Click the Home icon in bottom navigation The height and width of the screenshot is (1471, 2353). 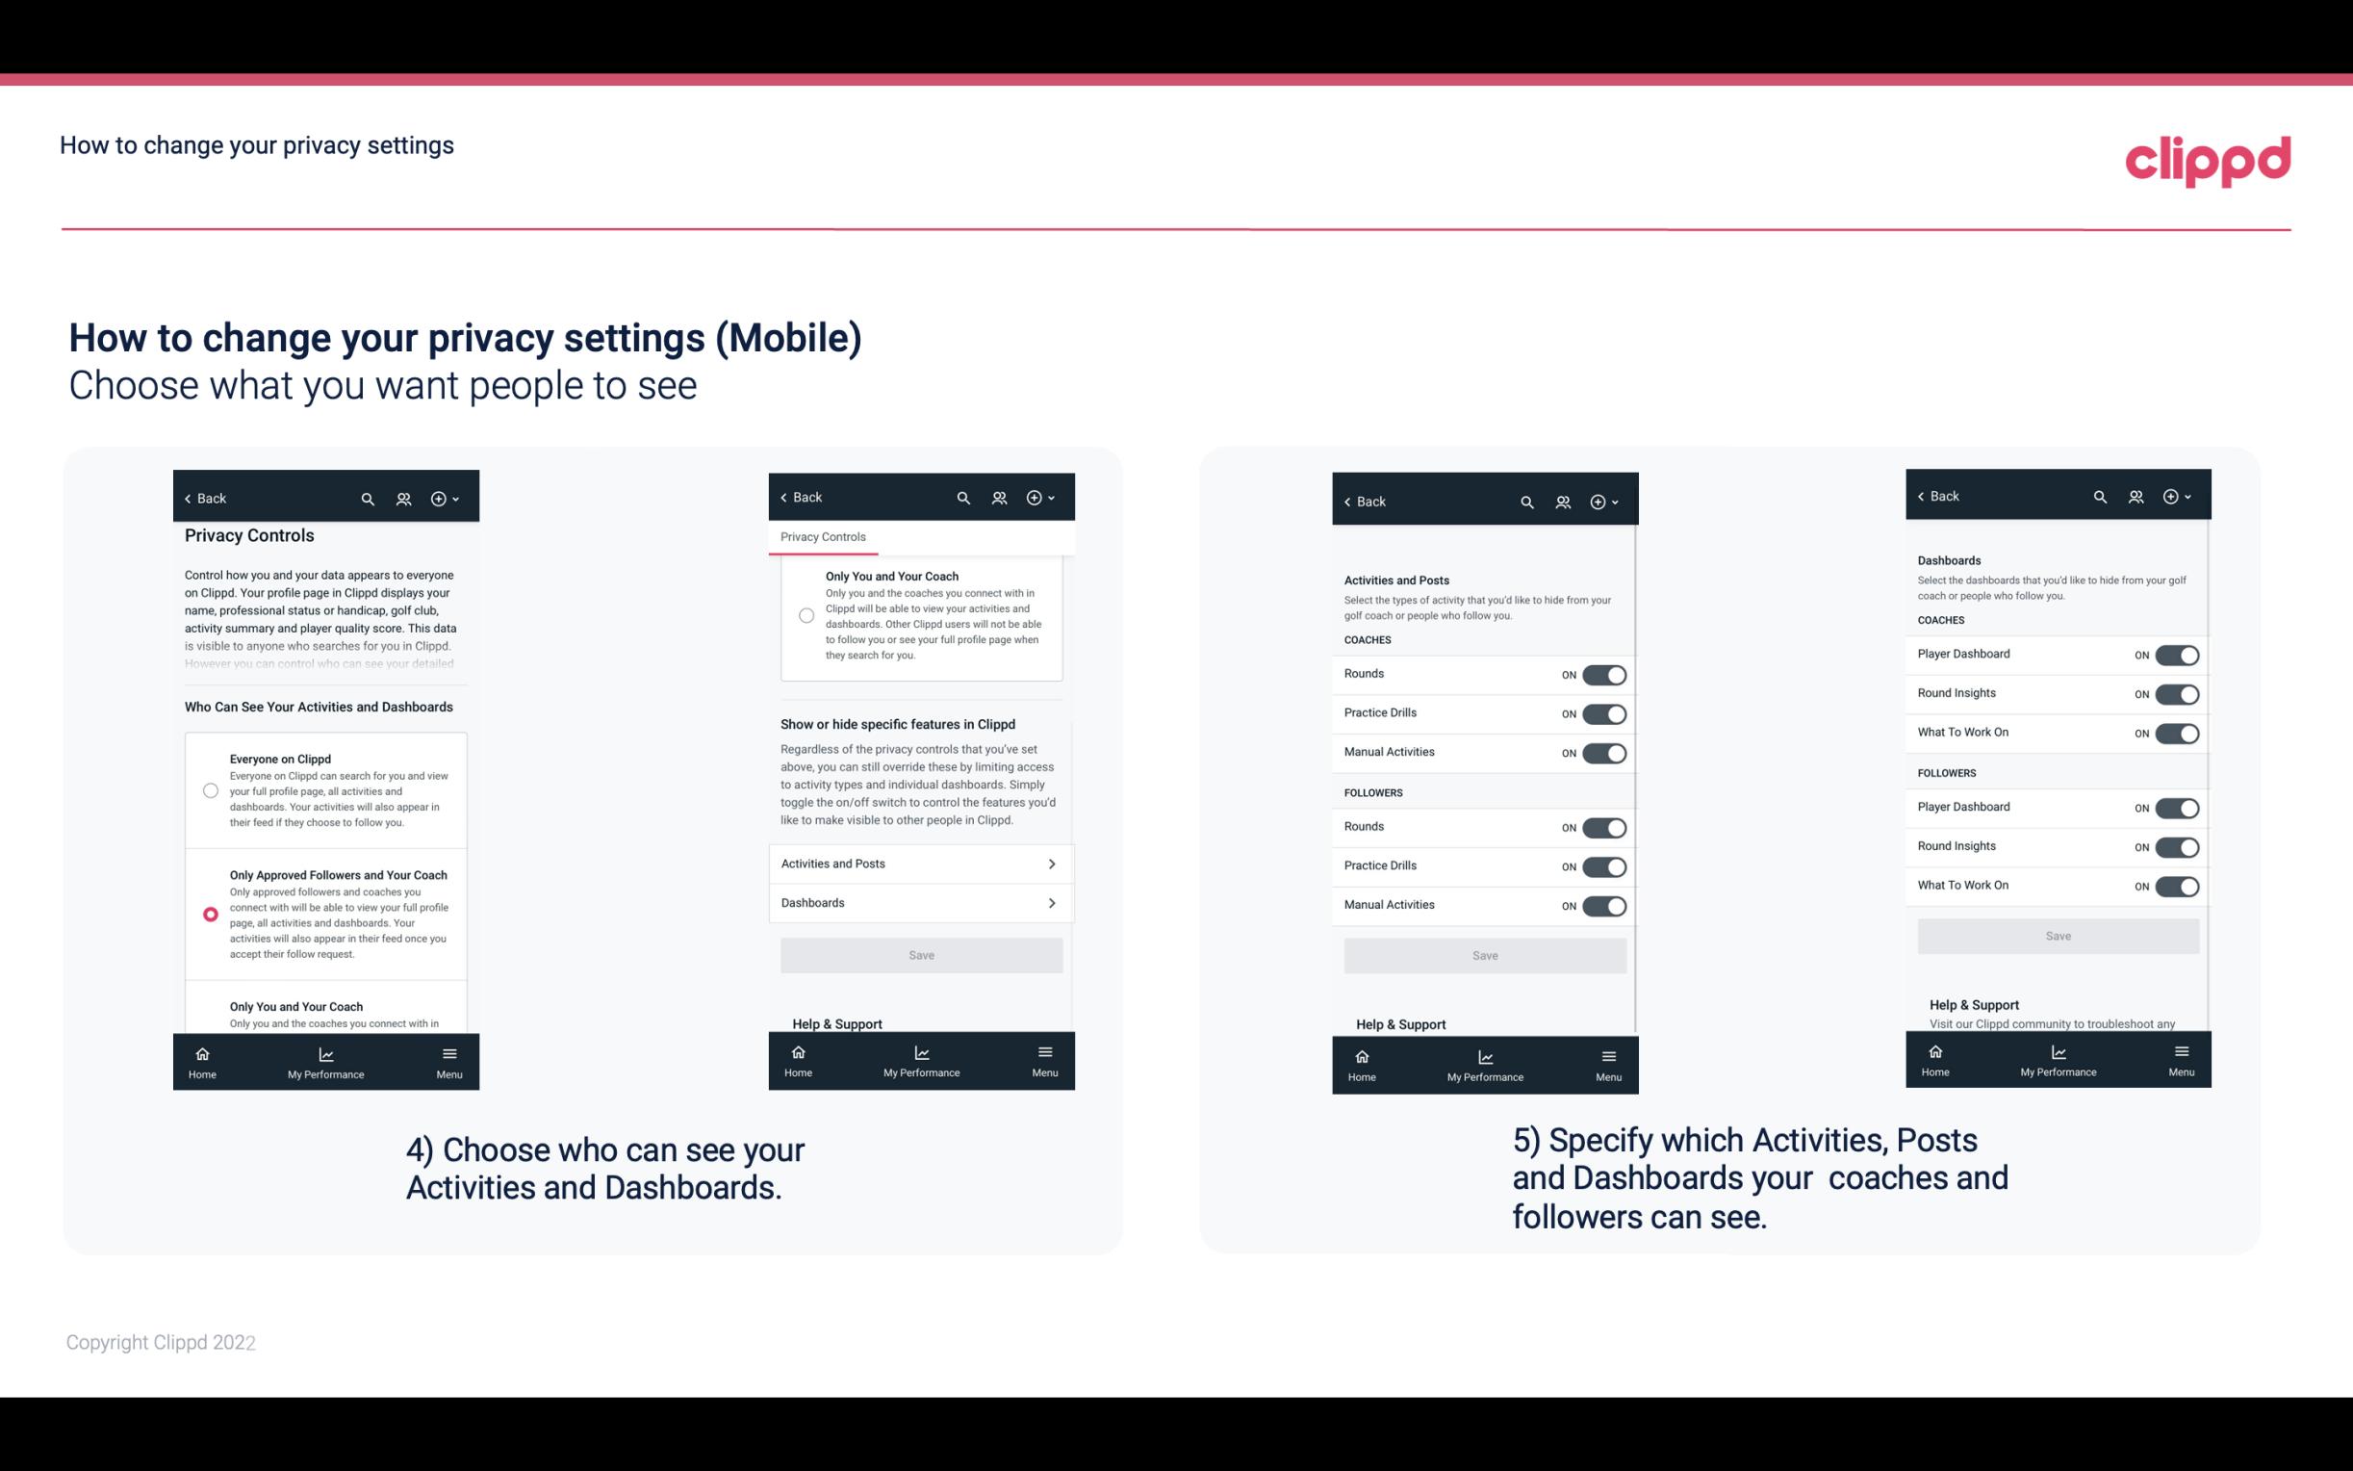pyautogui.click(x=201, y=1052)
